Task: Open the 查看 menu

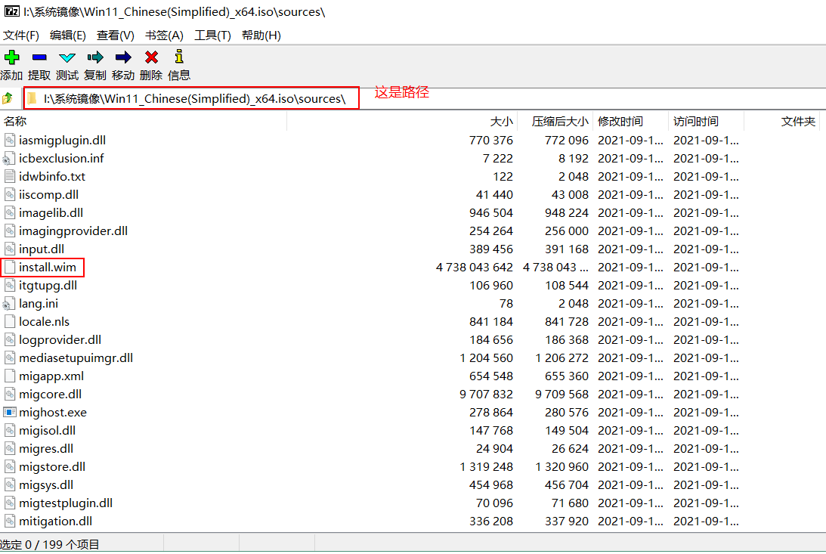Action: click(x=115, y=35)
